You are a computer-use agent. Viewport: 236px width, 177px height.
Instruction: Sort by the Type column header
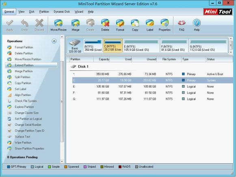tap(194, 59)
